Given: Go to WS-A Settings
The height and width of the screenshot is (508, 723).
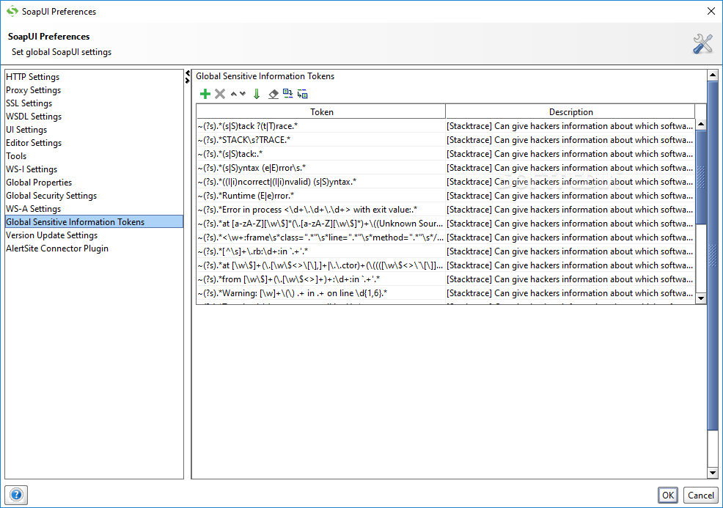Looking at the screenshot, I should [94, 209].
